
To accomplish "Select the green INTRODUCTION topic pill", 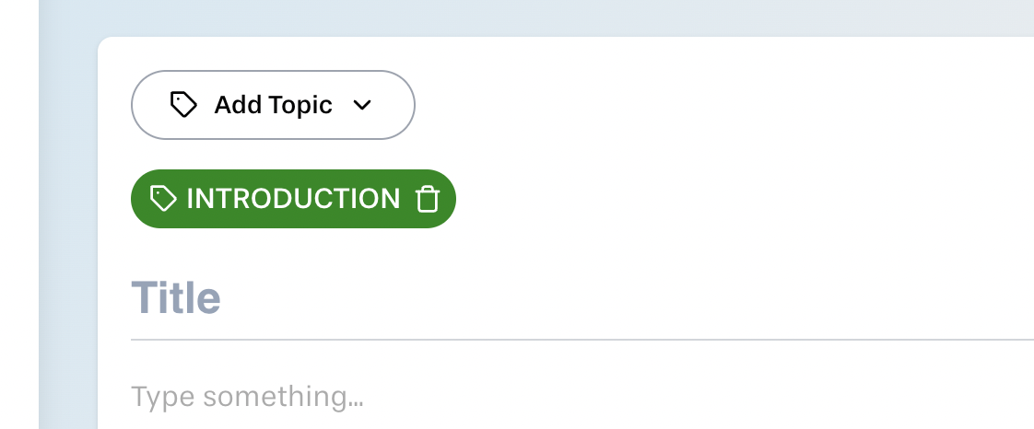I will tap(293, 199).
